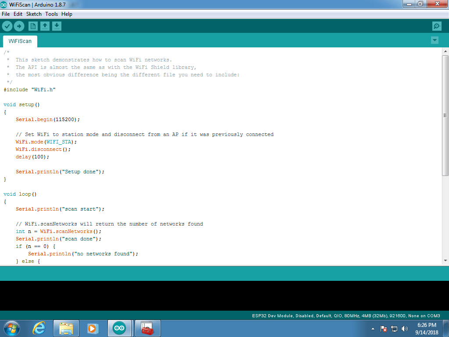Open a sketch with up-arrow icon
This screenshot has width=449, height=337.
tap(45, 26)
